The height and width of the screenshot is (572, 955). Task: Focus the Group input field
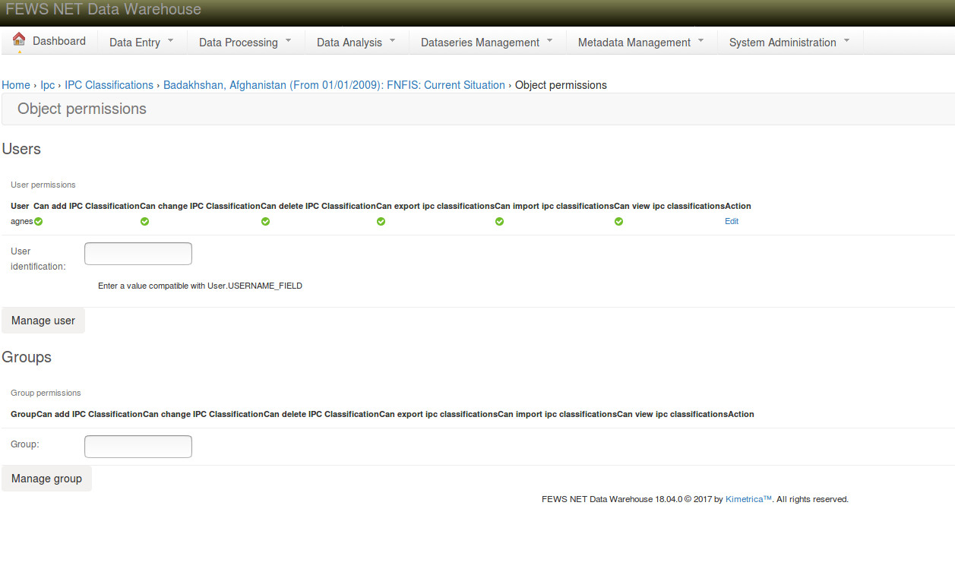(x=138, y=447)
